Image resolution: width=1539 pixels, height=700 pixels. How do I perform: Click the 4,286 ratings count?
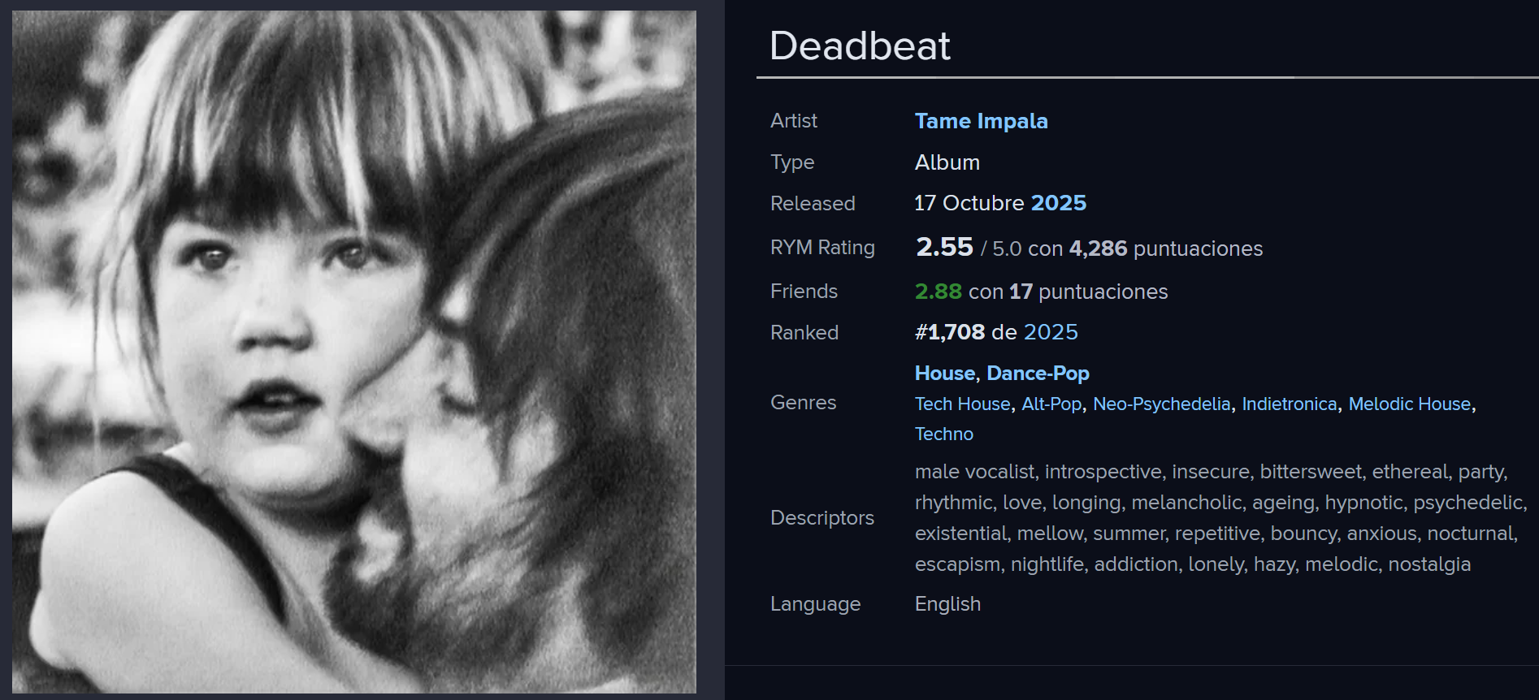tap(1098, 248)
